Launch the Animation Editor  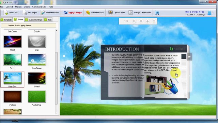pos(50,13)
